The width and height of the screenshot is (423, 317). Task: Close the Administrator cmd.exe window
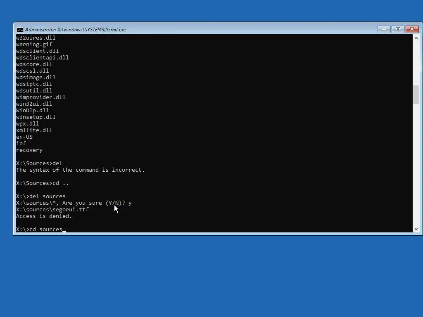pos(412,29)
